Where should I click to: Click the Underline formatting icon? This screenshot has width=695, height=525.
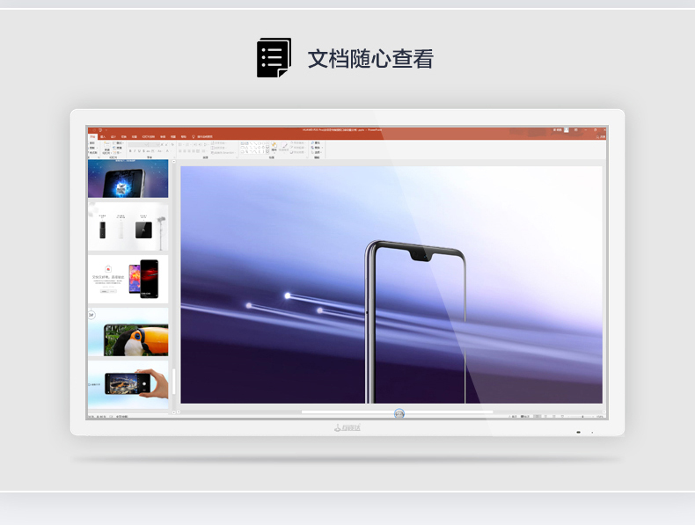[x=139, y=151]
